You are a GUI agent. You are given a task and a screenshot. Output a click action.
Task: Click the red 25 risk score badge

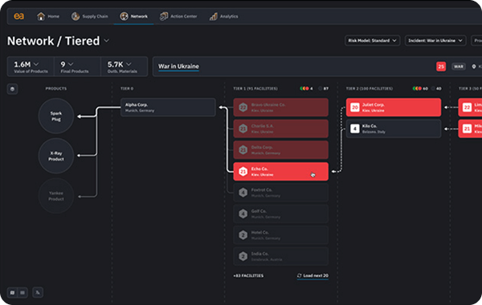(441, 67)
